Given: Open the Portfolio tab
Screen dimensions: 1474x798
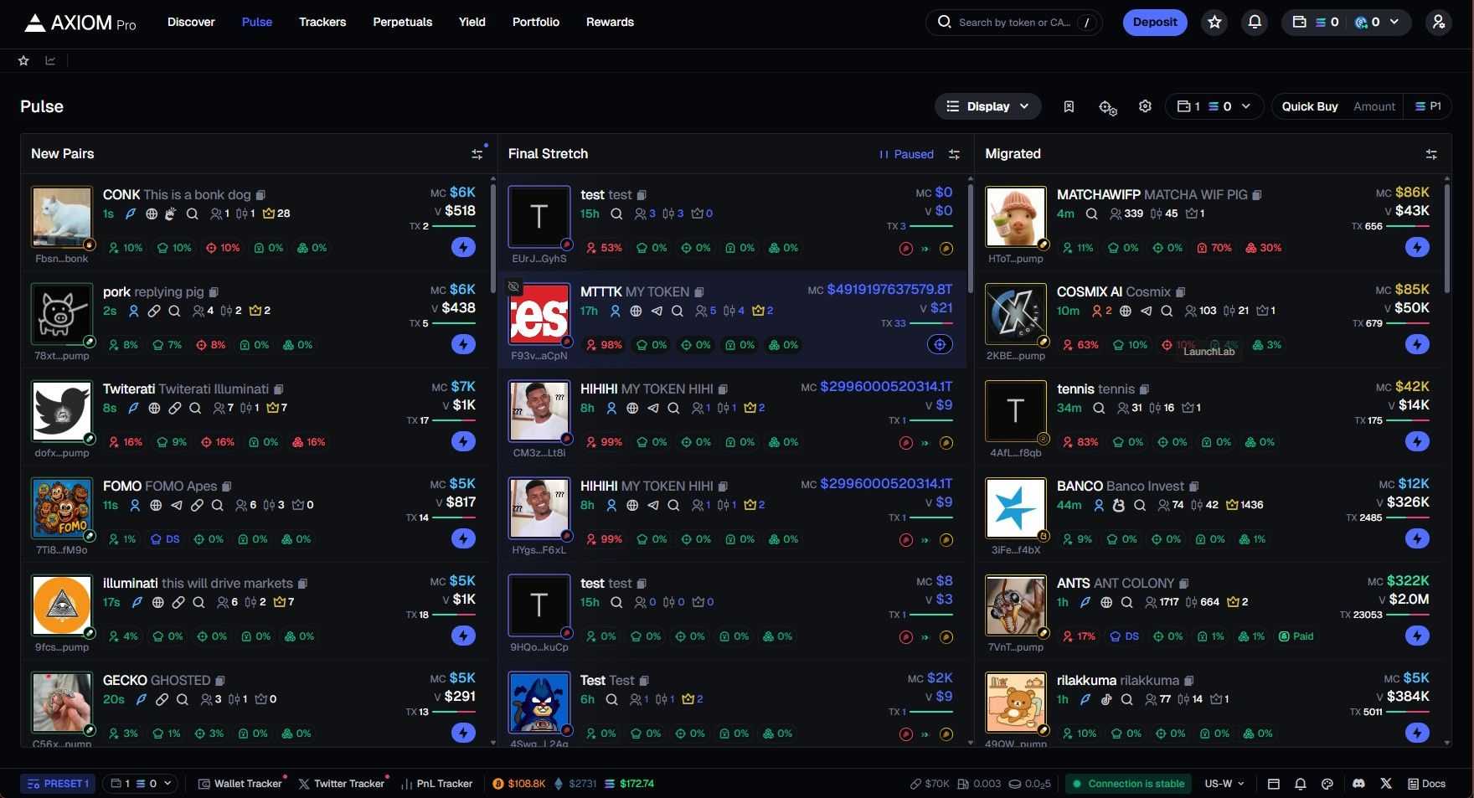Looking at the screenshot, I should (535, 22).
